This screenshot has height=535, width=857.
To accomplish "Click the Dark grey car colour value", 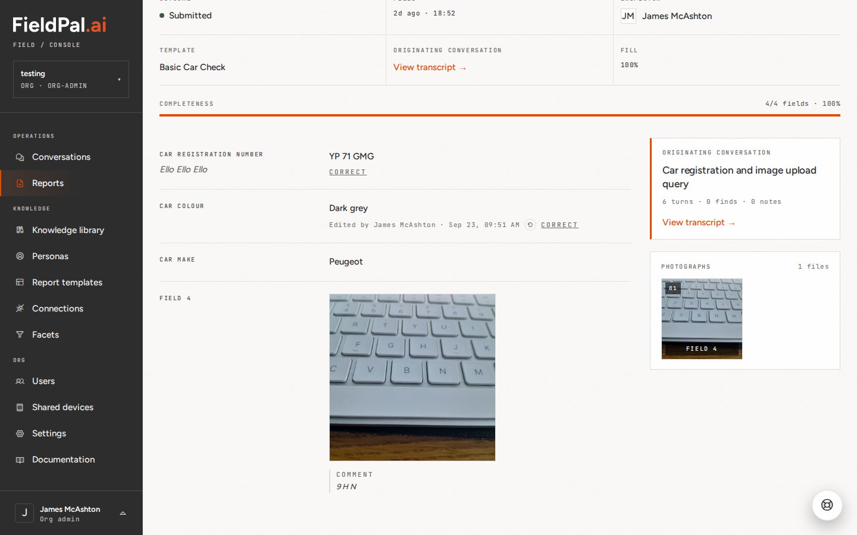I will click(348, 208).
